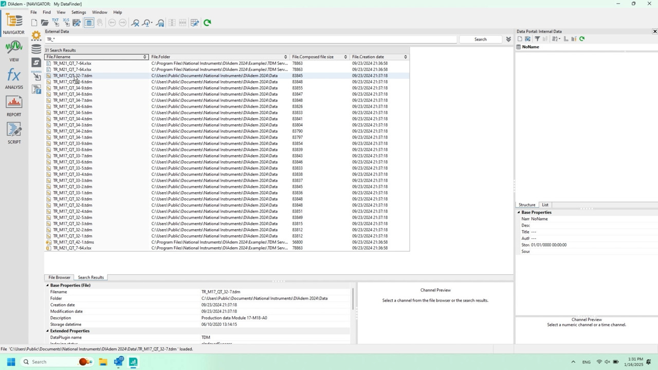Click the open folder toolbar icon
The height and width of the screenshot is (370, 658).
(x=45, y=23)
